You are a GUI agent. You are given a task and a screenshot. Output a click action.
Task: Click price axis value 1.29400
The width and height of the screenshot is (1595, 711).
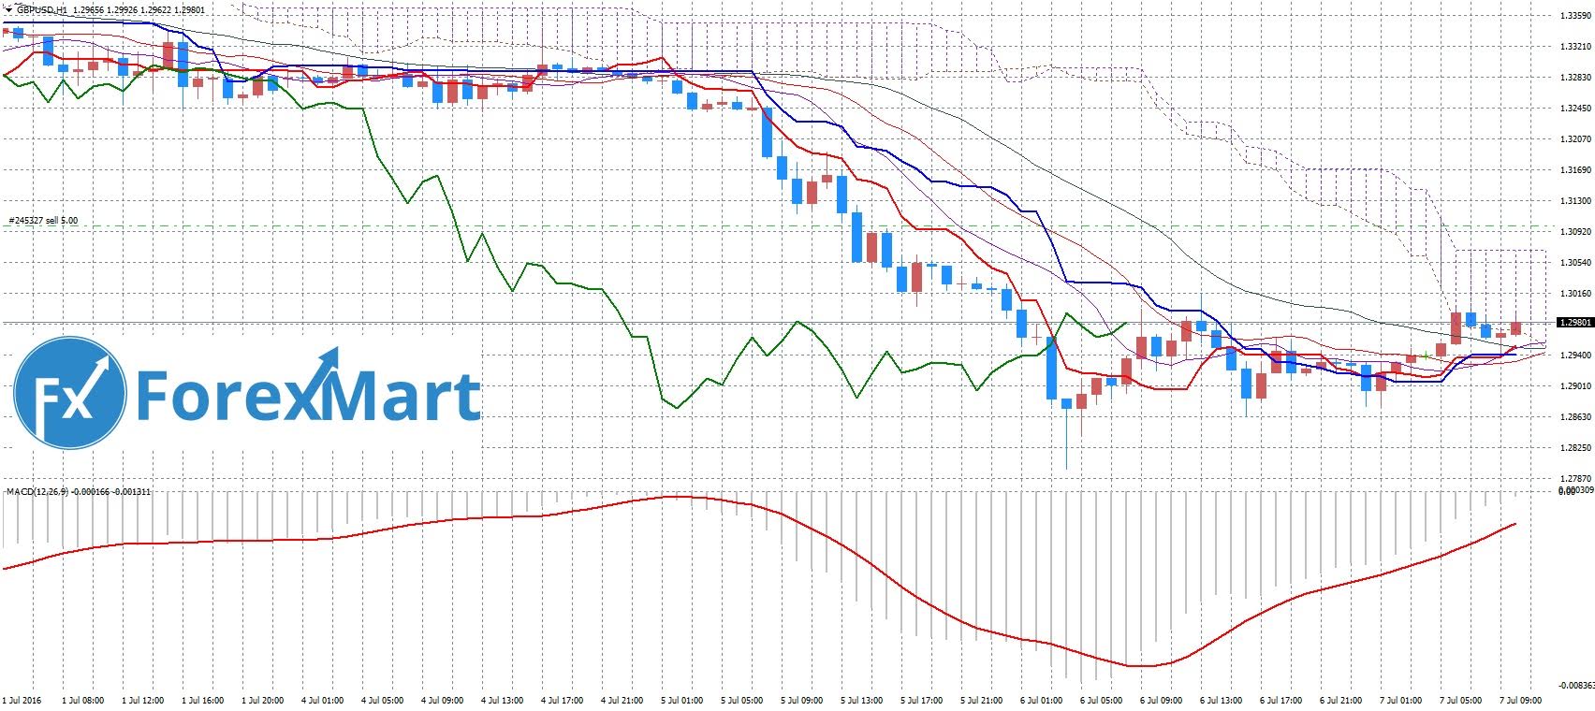click(x=1574, y=355)
